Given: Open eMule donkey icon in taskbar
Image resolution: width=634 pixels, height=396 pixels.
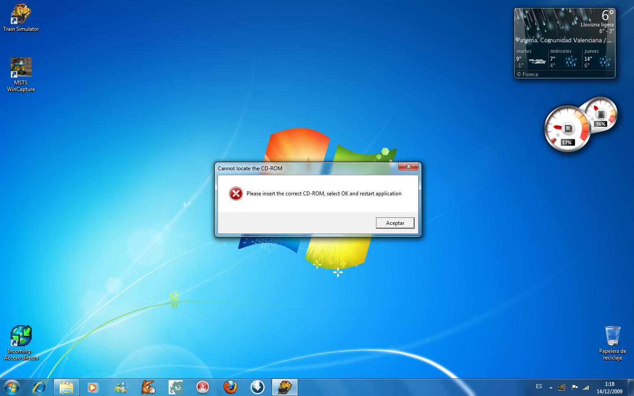Looking at the screenshot, I should [x=148, y=387].
